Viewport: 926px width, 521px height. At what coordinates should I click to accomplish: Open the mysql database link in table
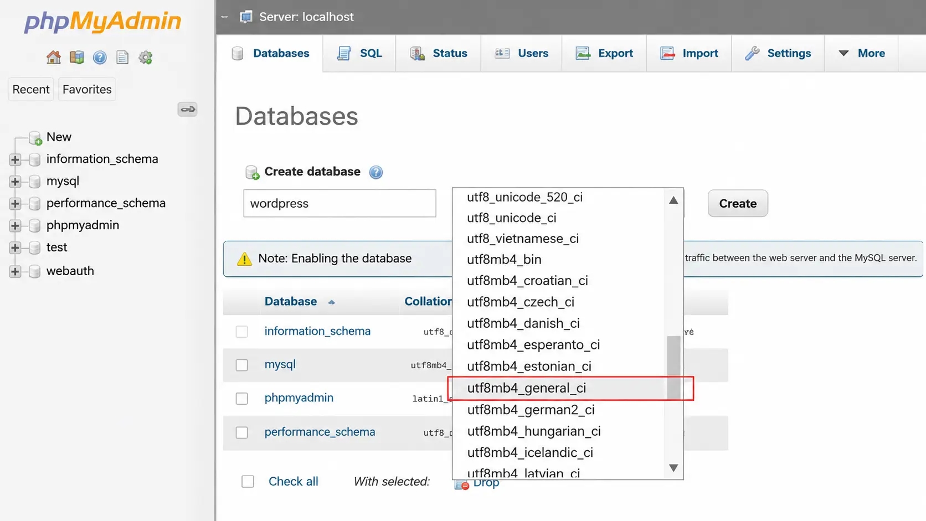280,364
